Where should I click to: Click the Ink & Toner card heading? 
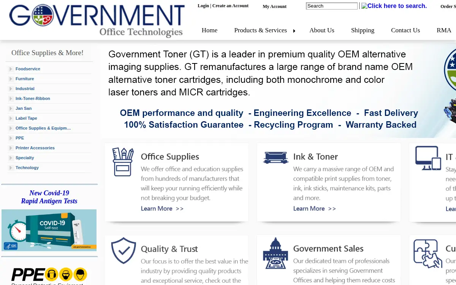(315, 157)
